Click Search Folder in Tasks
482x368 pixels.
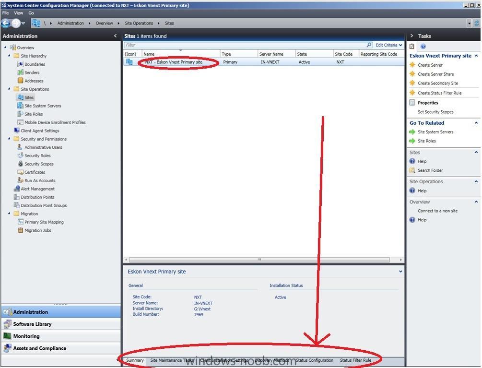[x=430, y=170]
